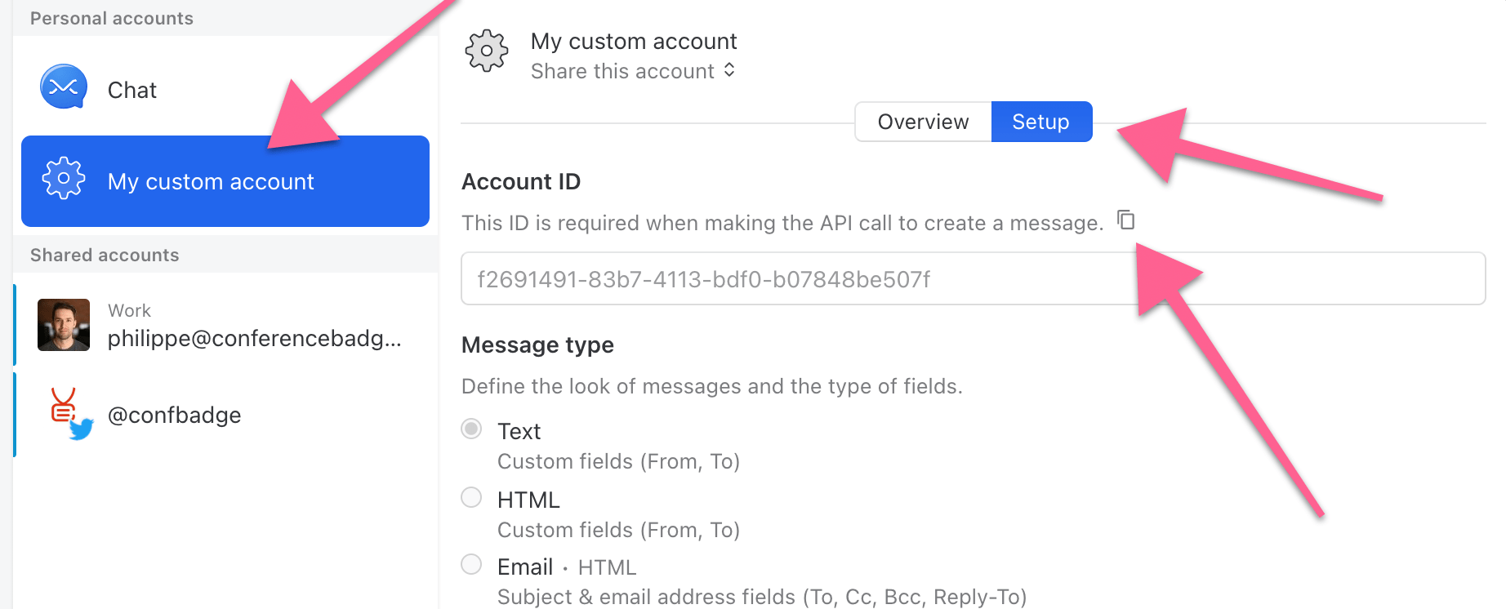This screenshot has width=1506, height=609.
Task: Click inside the Account ID text field
Action: pyautogui.click(x=972, y=279)
